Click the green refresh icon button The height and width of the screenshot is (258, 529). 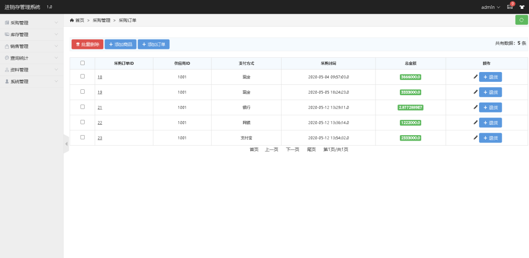point(521,20)
